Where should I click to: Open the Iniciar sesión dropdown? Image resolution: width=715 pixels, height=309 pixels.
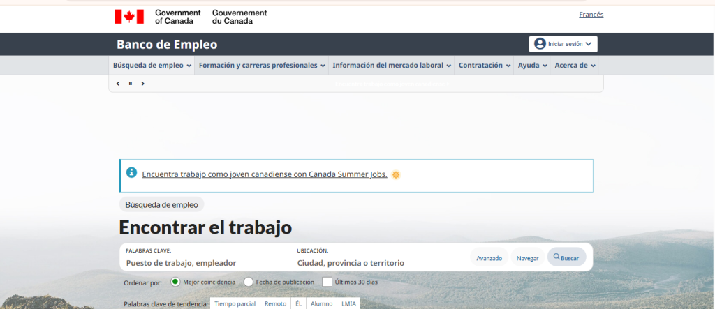pyautogui.click(x=563, y=44)
